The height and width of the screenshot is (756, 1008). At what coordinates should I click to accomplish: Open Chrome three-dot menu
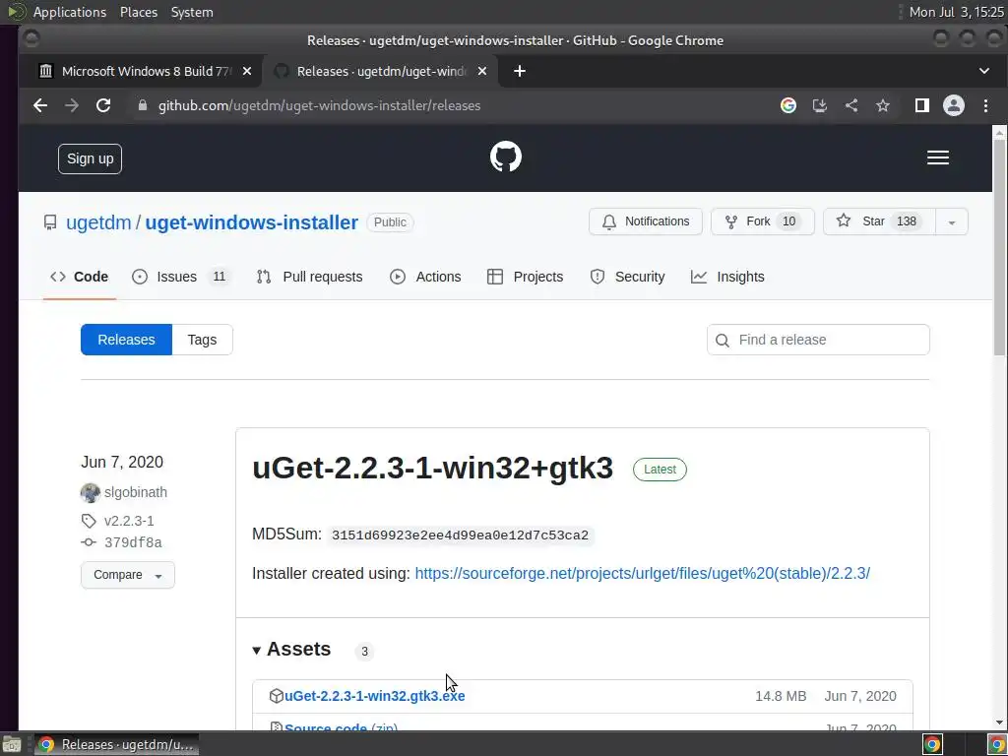(985, 105)
